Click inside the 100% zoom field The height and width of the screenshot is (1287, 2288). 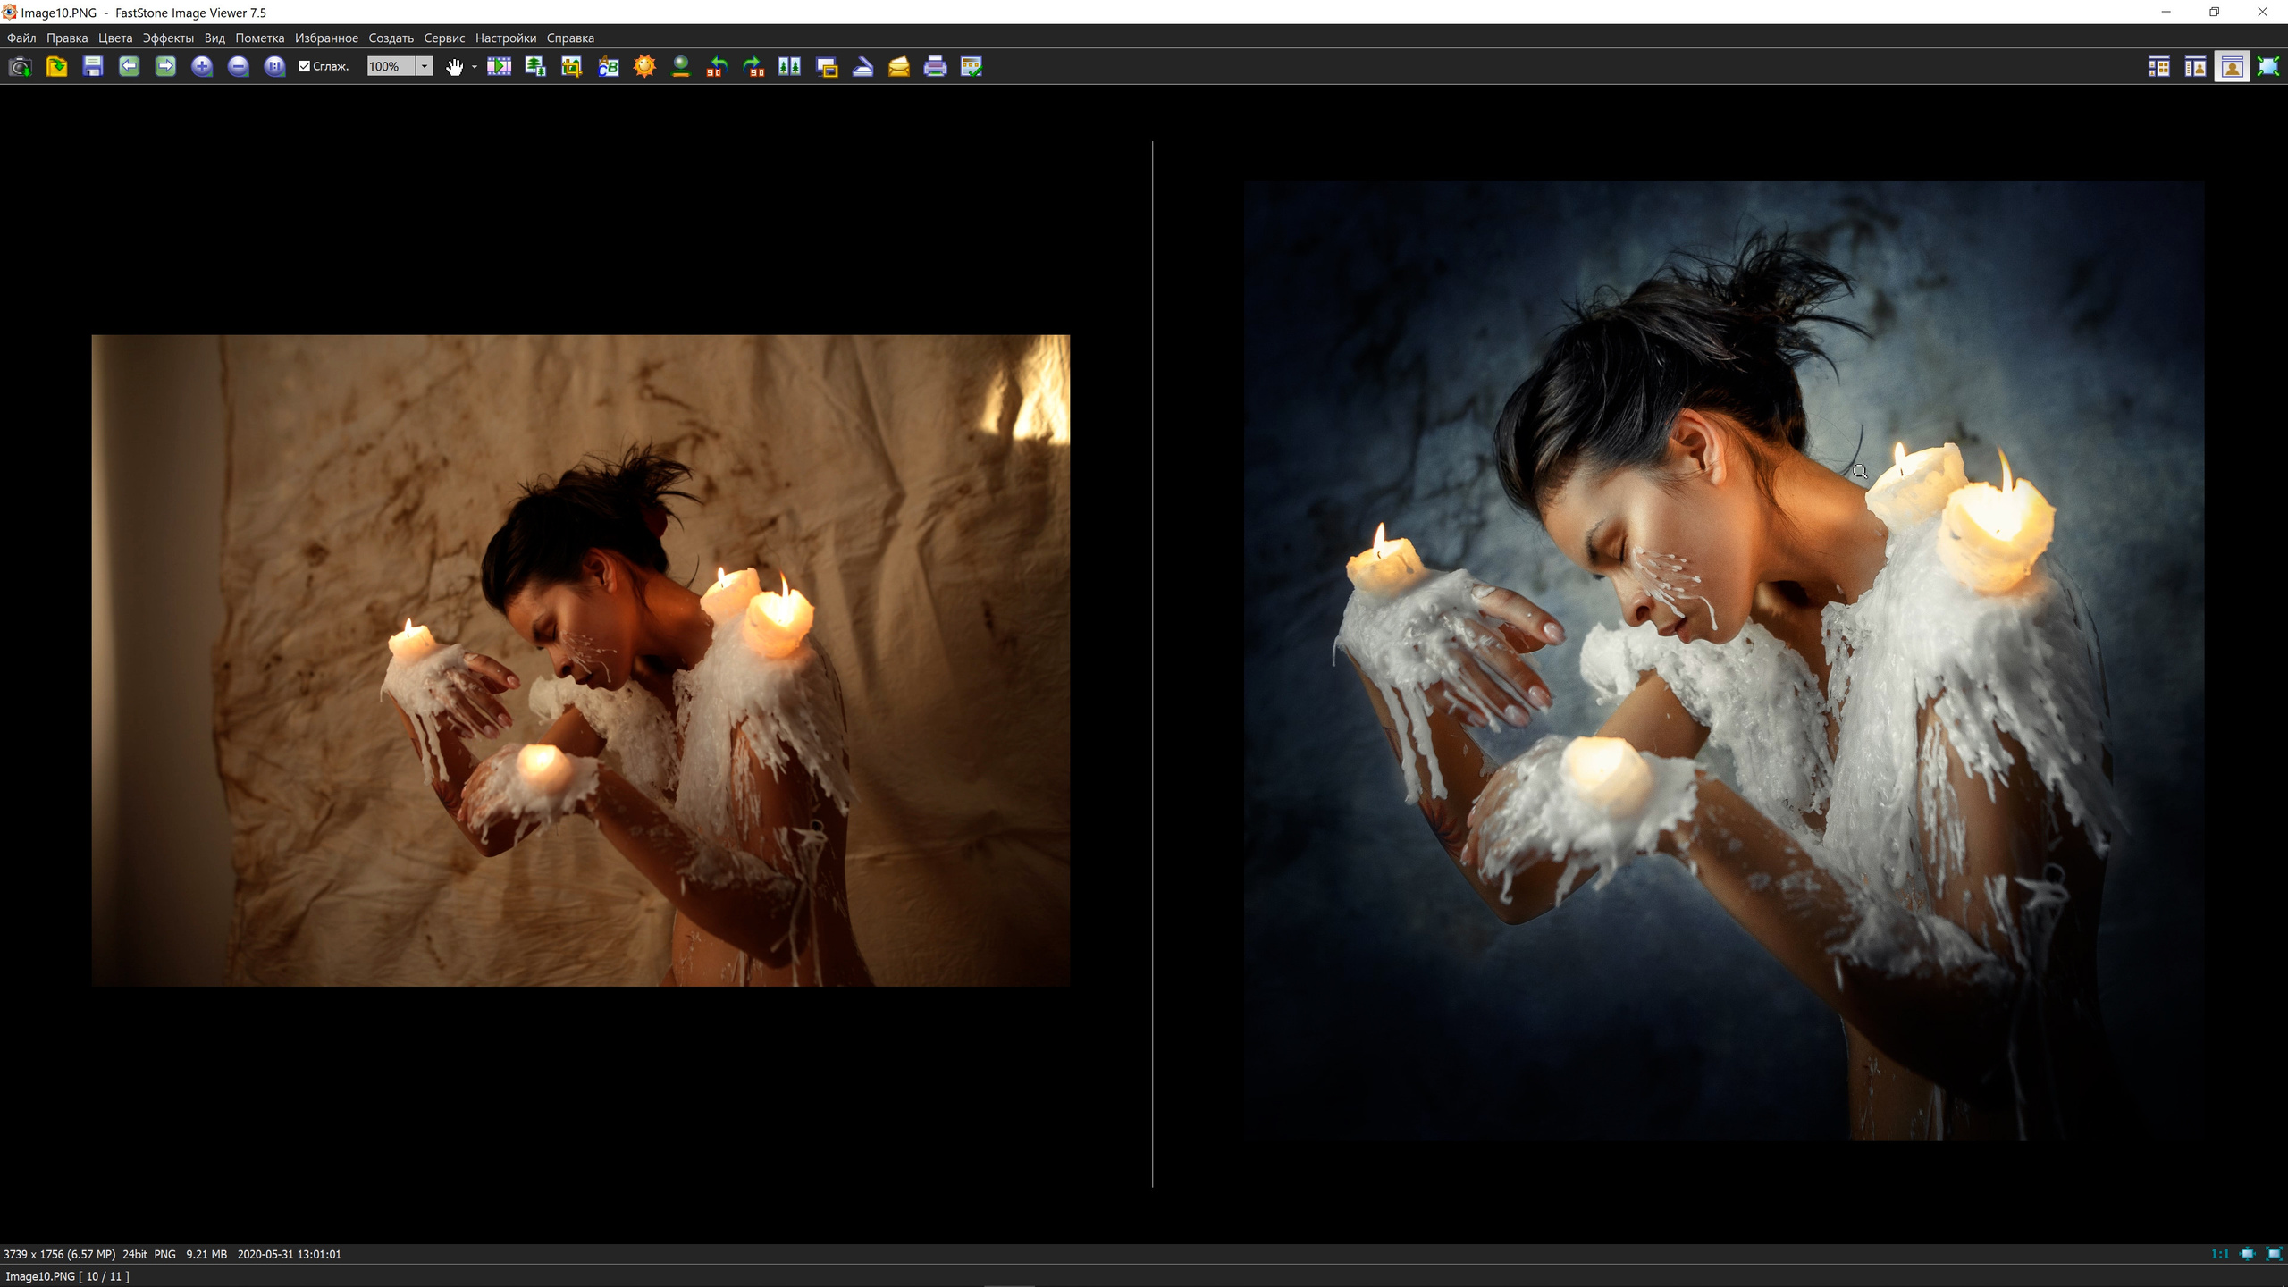(390, 67)
